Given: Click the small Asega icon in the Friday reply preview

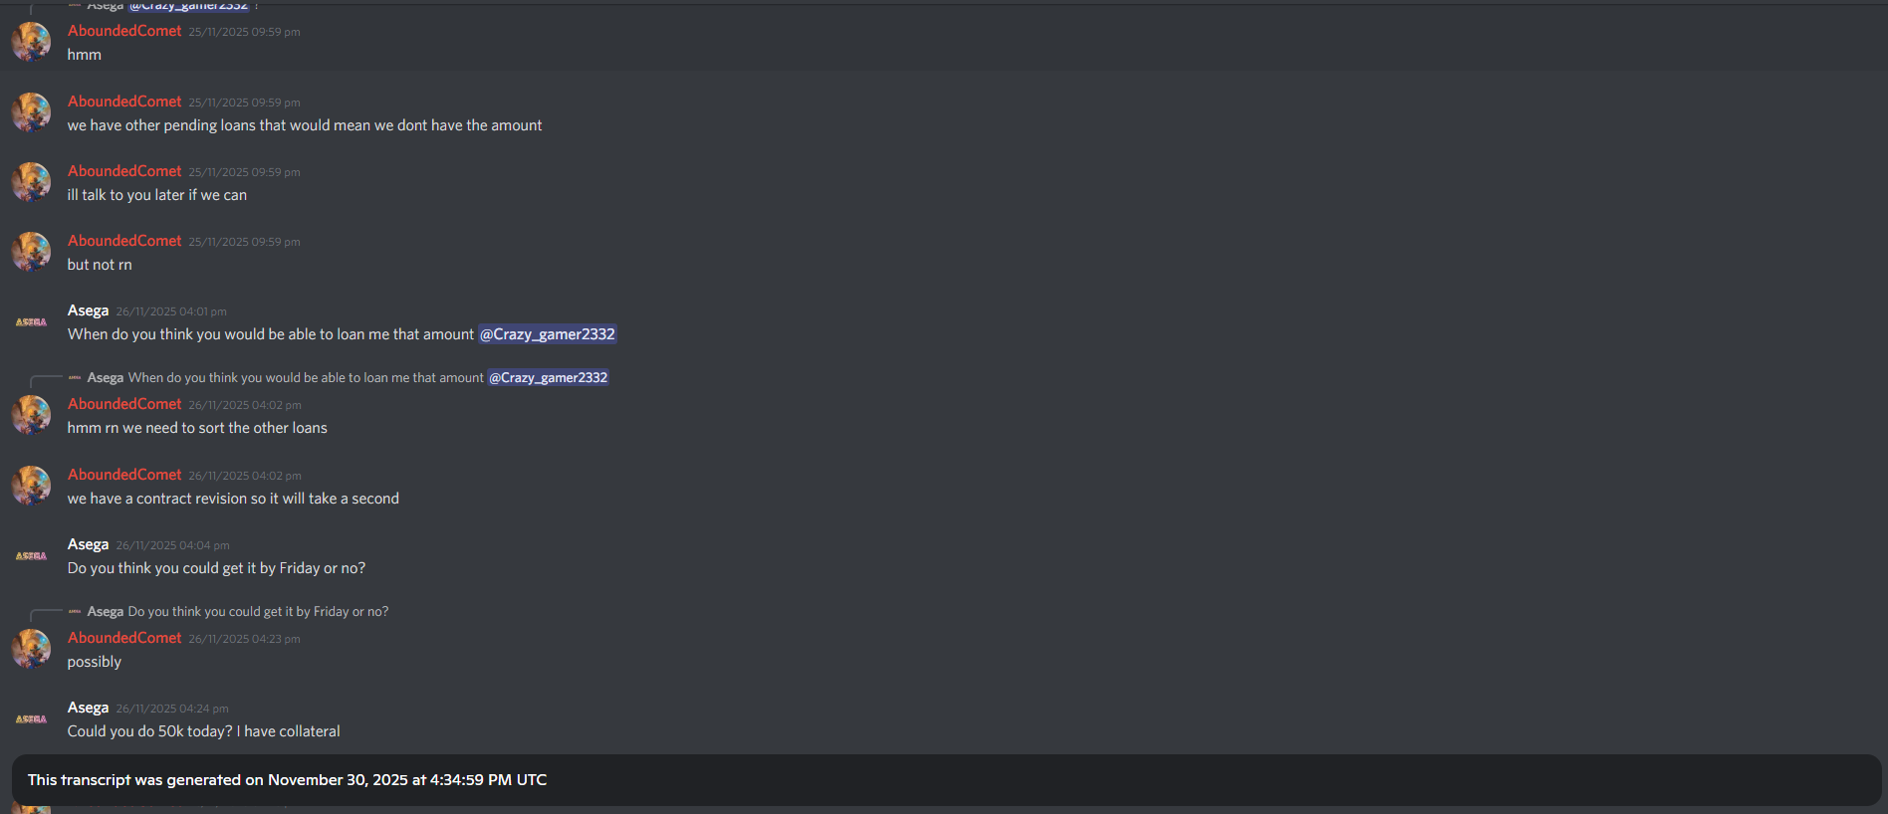Looking at the screenshot, I should coord(75,612).
